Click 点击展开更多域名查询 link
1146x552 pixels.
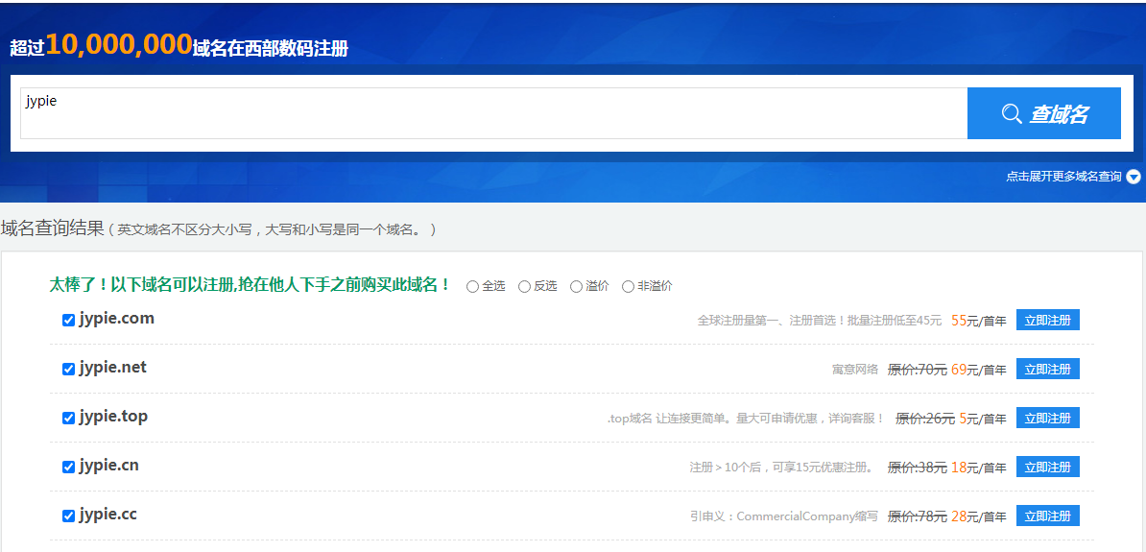coord(1063,177)
